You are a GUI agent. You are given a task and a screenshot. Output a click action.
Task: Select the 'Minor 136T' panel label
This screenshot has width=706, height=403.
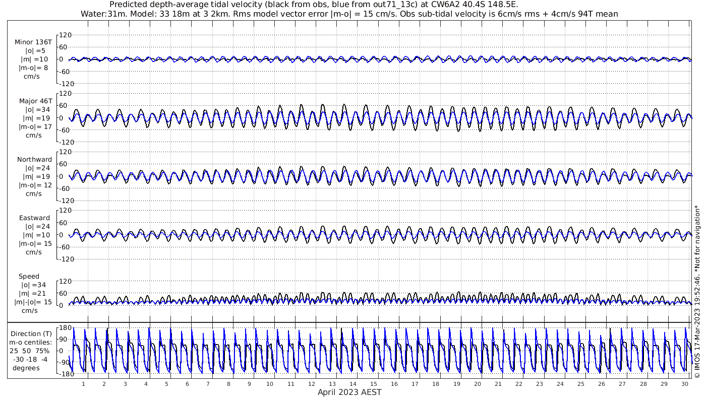click(33, 42)
